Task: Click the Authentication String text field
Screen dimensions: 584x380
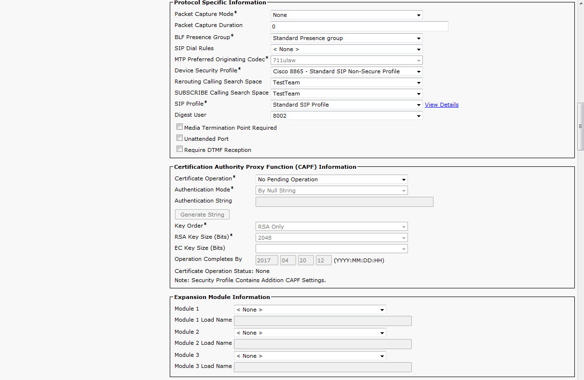Action: coord(344,202)
